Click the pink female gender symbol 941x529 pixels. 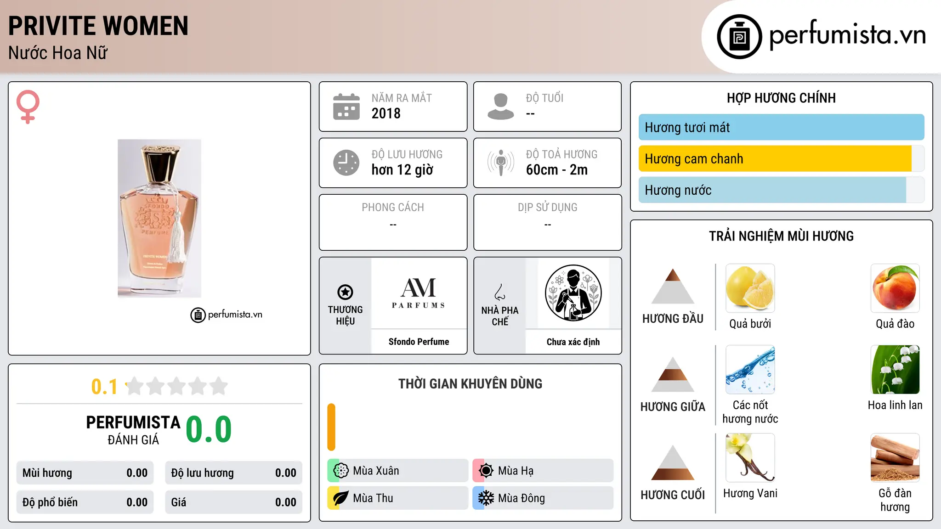click(28, 107)
